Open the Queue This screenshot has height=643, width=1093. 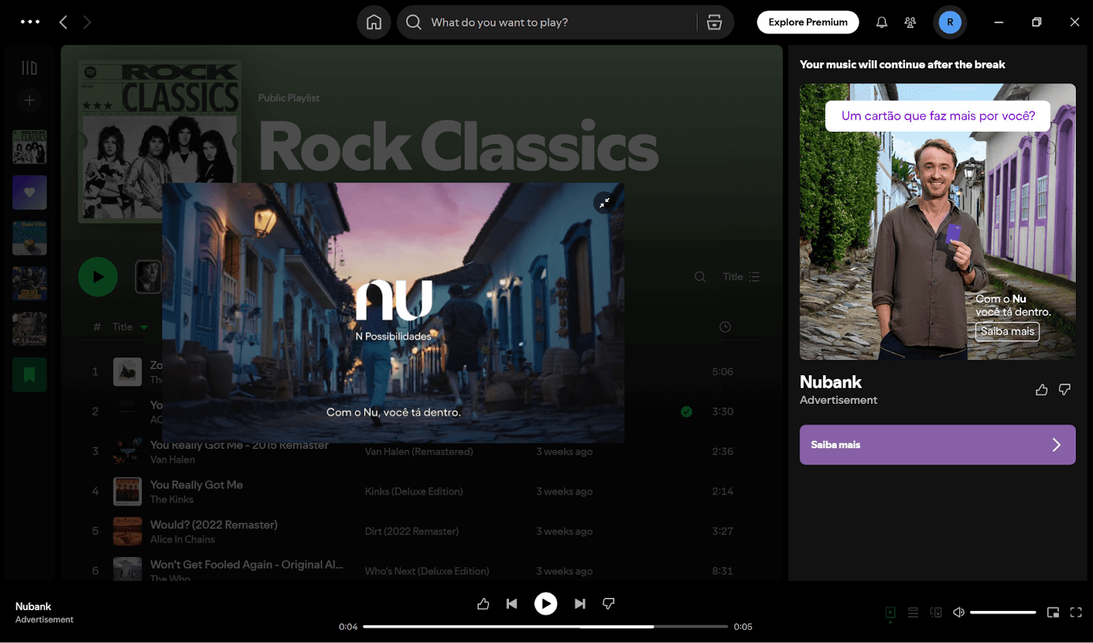point(913,612)
